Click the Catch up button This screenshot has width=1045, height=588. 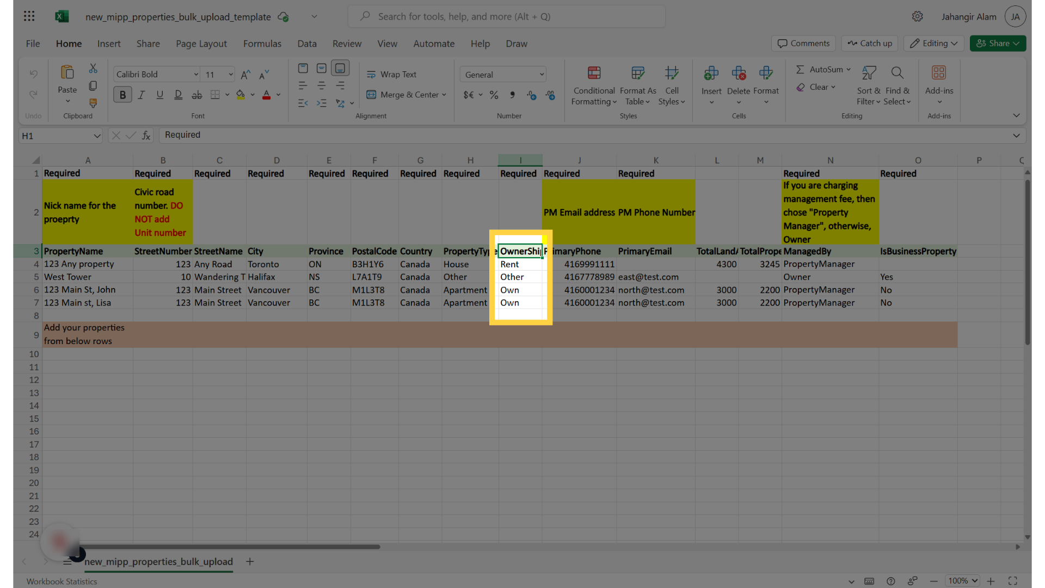[x=870, y=44]
